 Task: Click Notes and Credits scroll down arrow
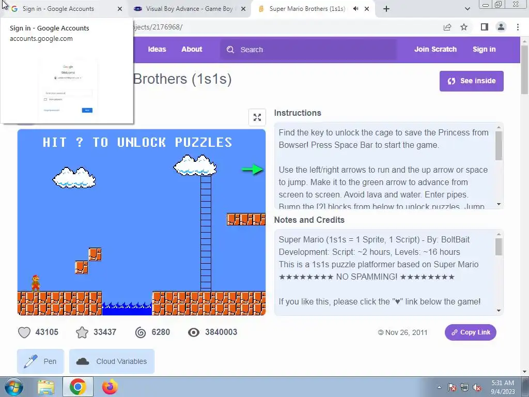499,311
